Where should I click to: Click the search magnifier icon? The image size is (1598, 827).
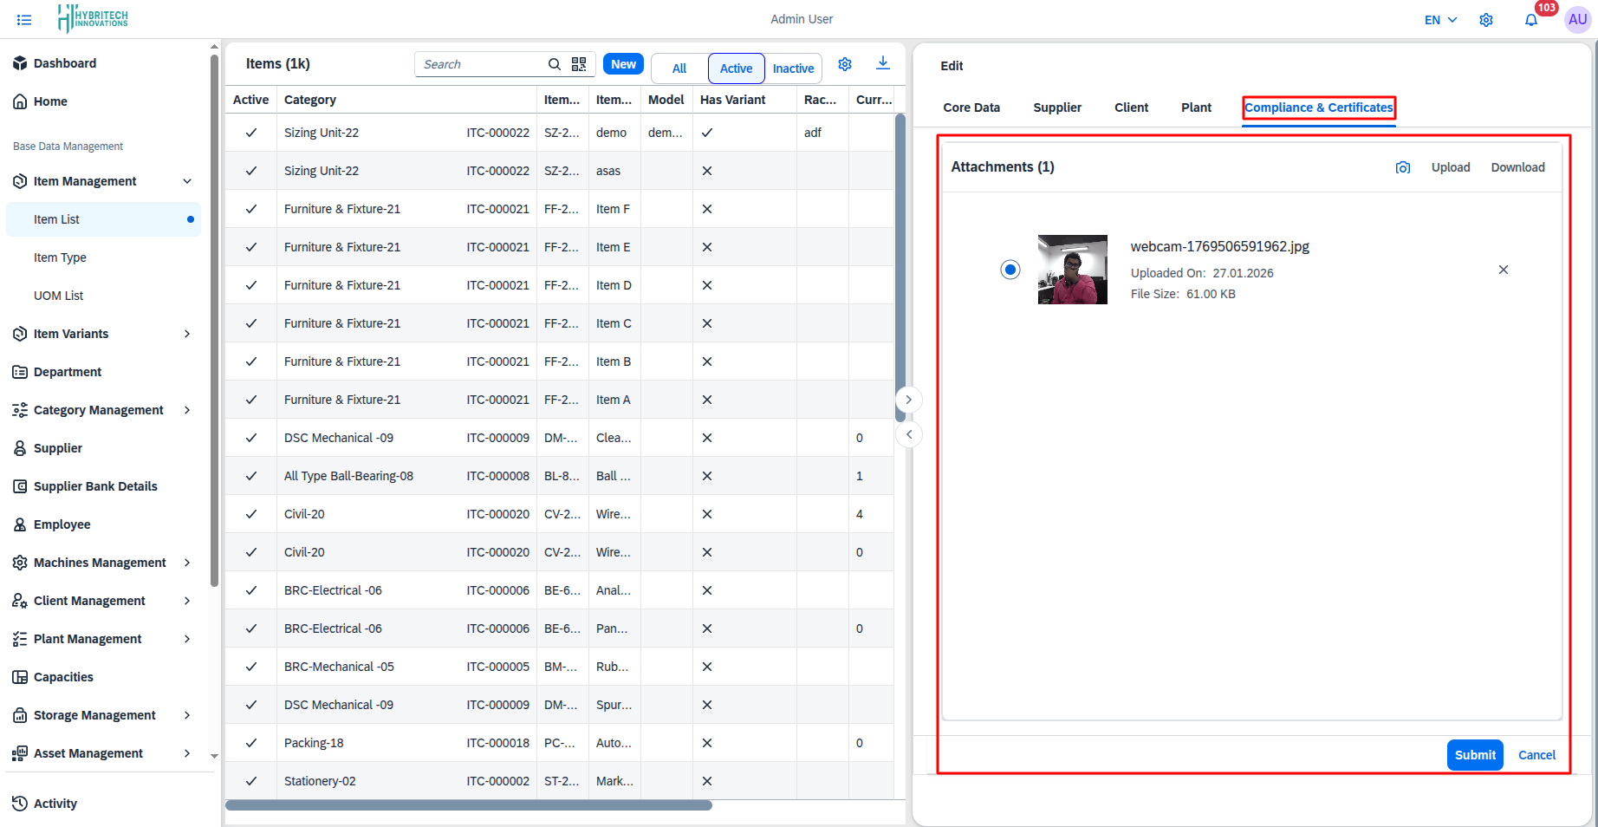(555, 64)
